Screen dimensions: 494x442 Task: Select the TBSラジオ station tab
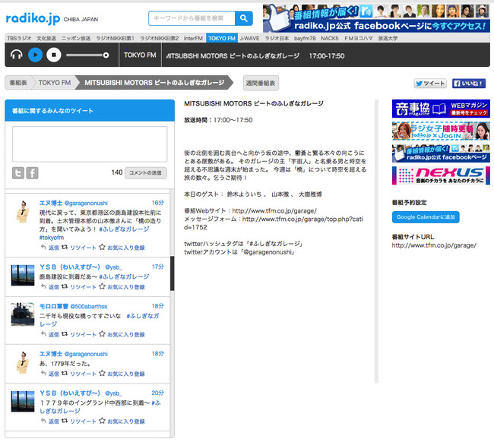(x=19, y=39)
